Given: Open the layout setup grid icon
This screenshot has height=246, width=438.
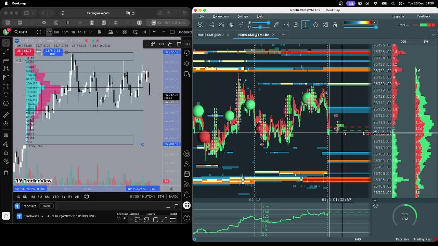Looking at the screenshot, I should point(125,32).
